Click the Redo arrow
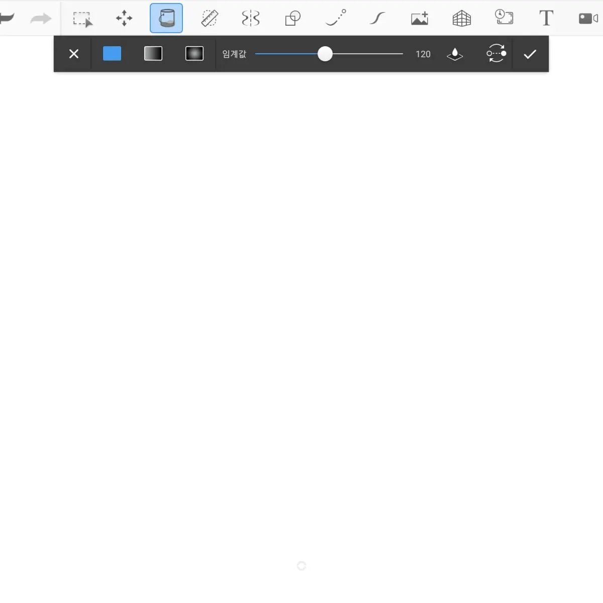 click(41, 19)
